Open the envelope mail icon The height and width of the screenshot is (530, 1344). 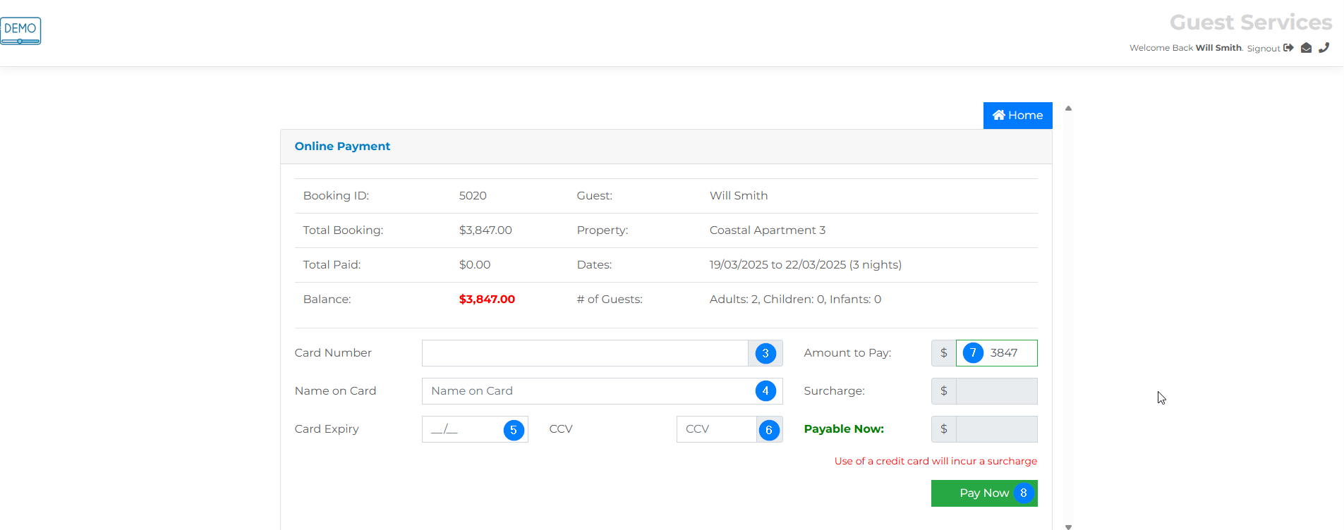pyautogui.click(x=1306, y=48)
